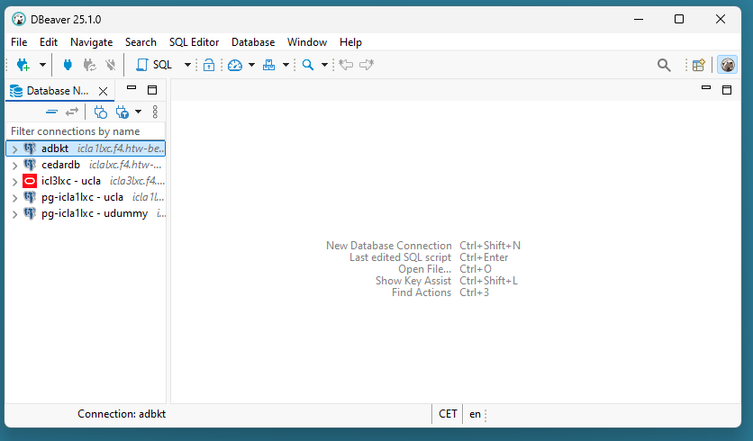Click the 'Last edited SQL script' hint text

pyautogui.click(x=401, y=257)
